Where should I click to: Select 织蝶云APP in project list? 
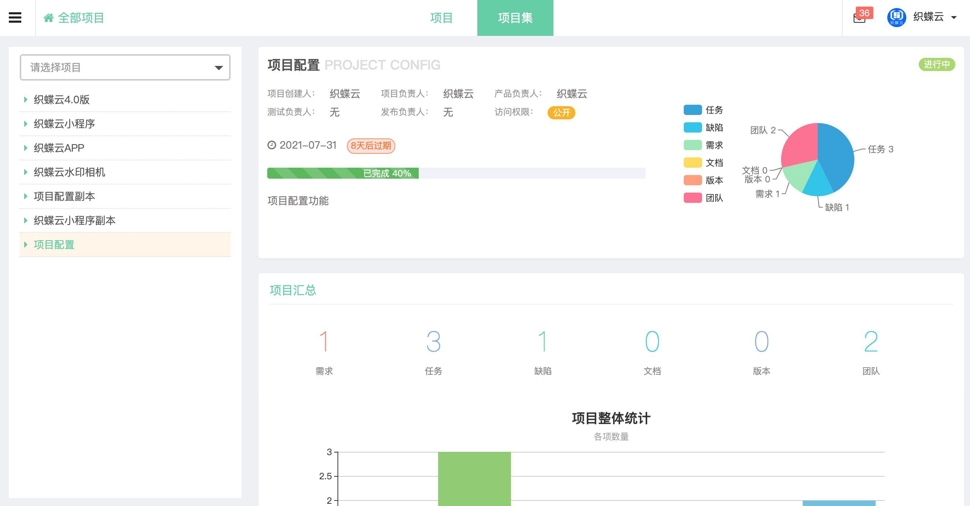tap(59, 148)
